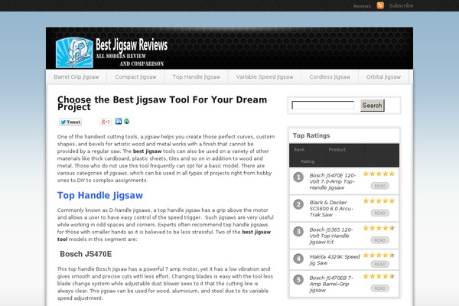Focus the search input field

(x=323, y=106)
